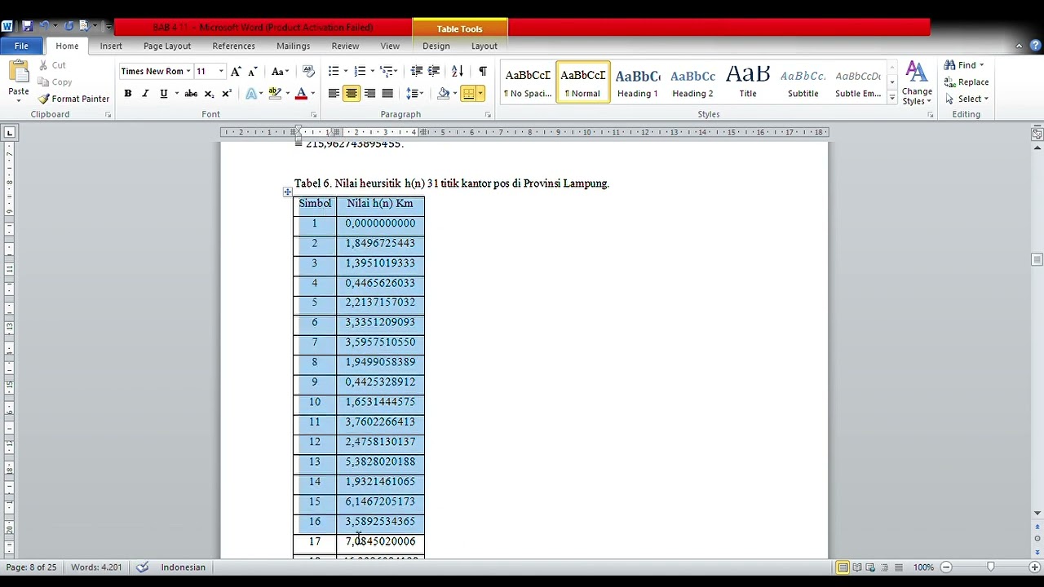The height and width of the screenshot is (587, 1044).
Task: Toggle Underline formatting
Action: (163, 94)
